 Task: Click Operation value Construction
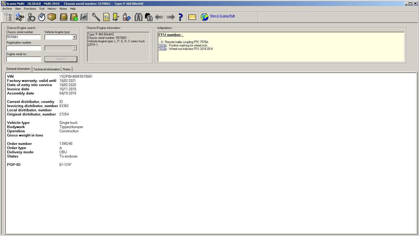(x=69, y=131)
